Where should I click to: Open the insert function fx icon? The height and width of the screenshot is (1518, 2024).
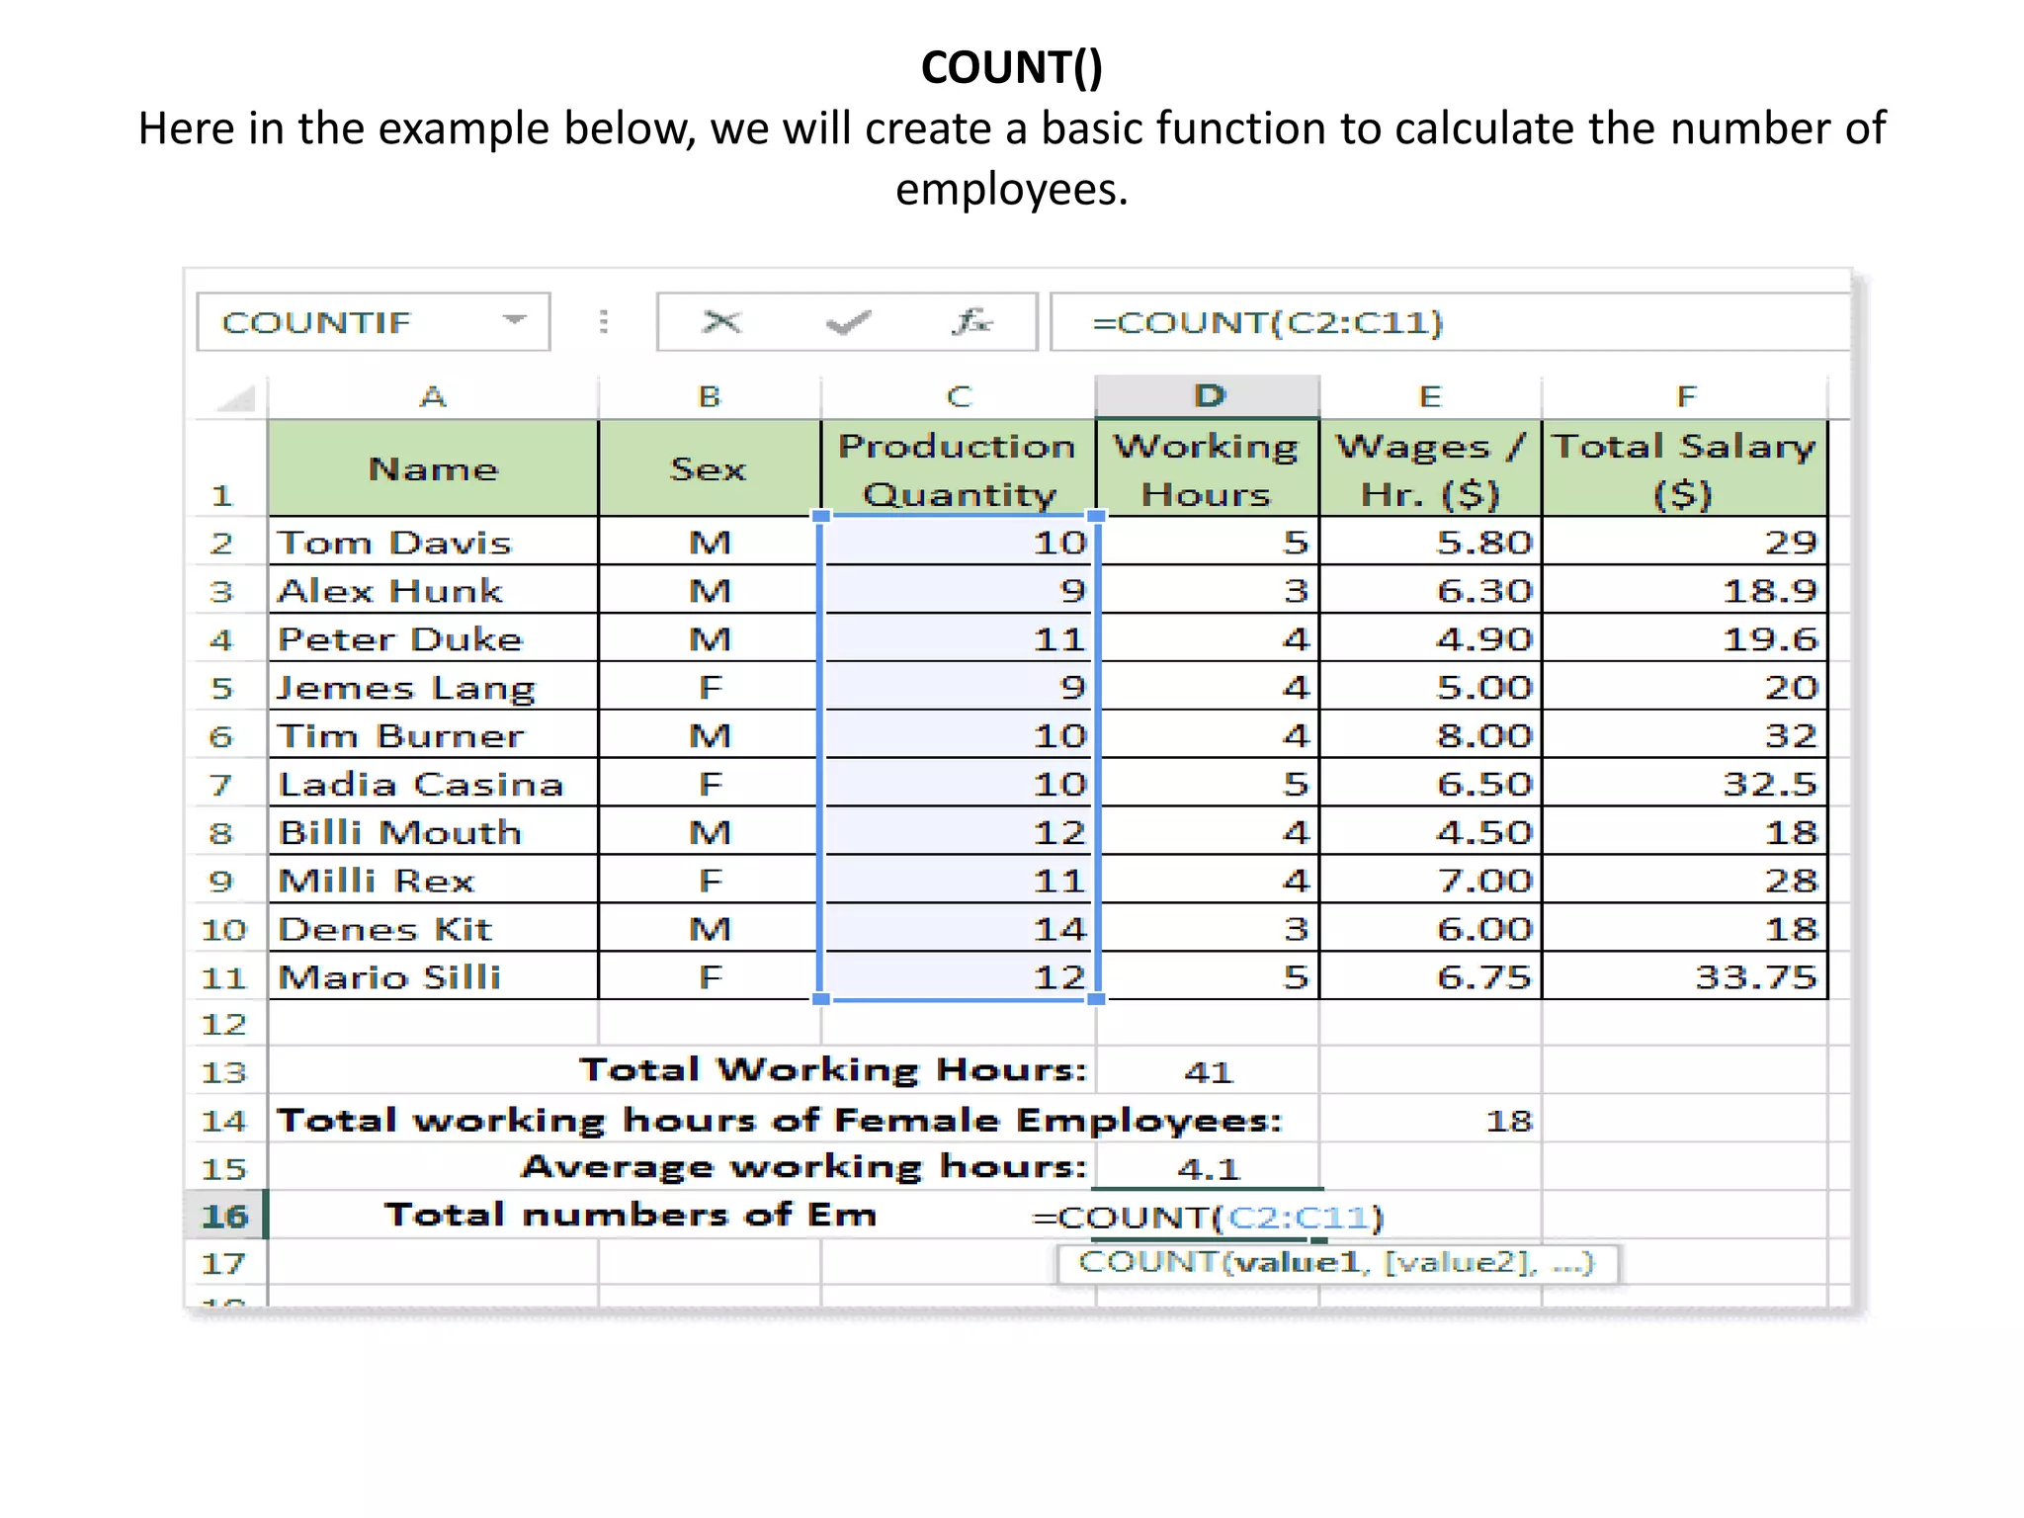pyautogui.click(x=972, y=321)
